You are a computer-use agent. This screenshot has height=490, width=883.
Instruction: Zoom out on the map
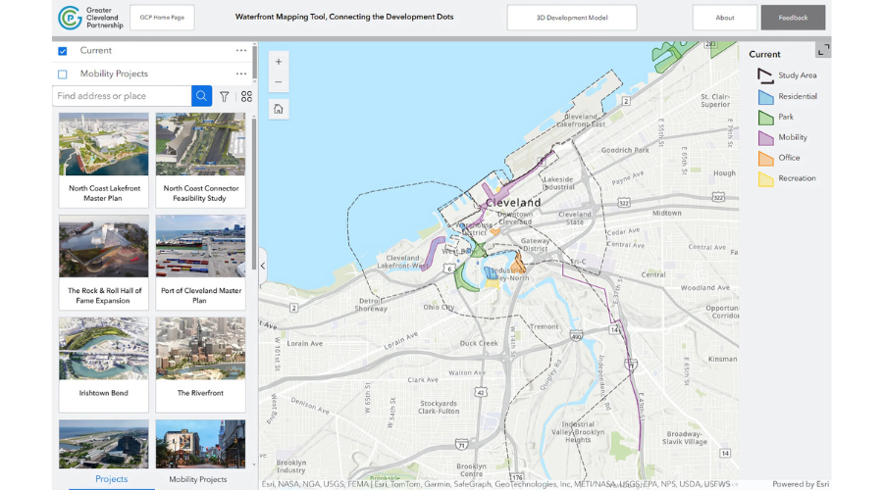pos(279,82)
